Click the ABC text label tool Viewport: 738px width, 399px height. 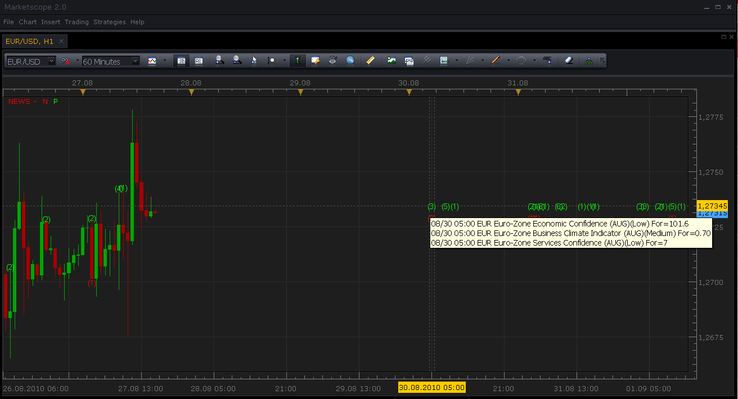(547, 61)
